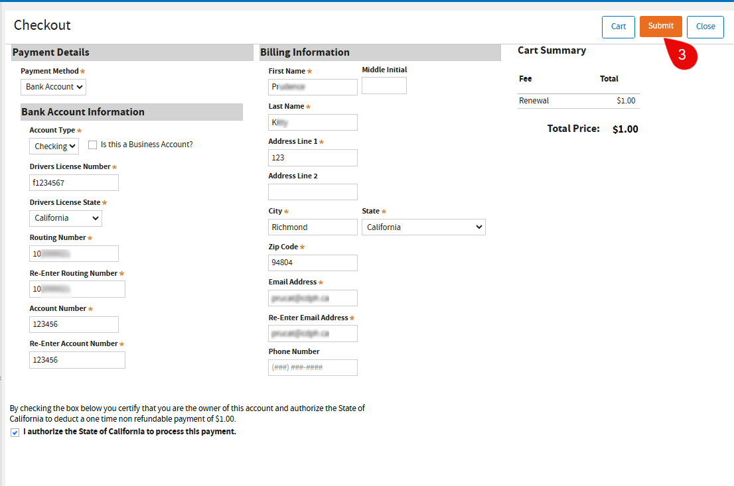Image resolution: width=734 pixels, height=486 pixels.
Task: Click the Phone Number field
Action: (x=313, y=367)
